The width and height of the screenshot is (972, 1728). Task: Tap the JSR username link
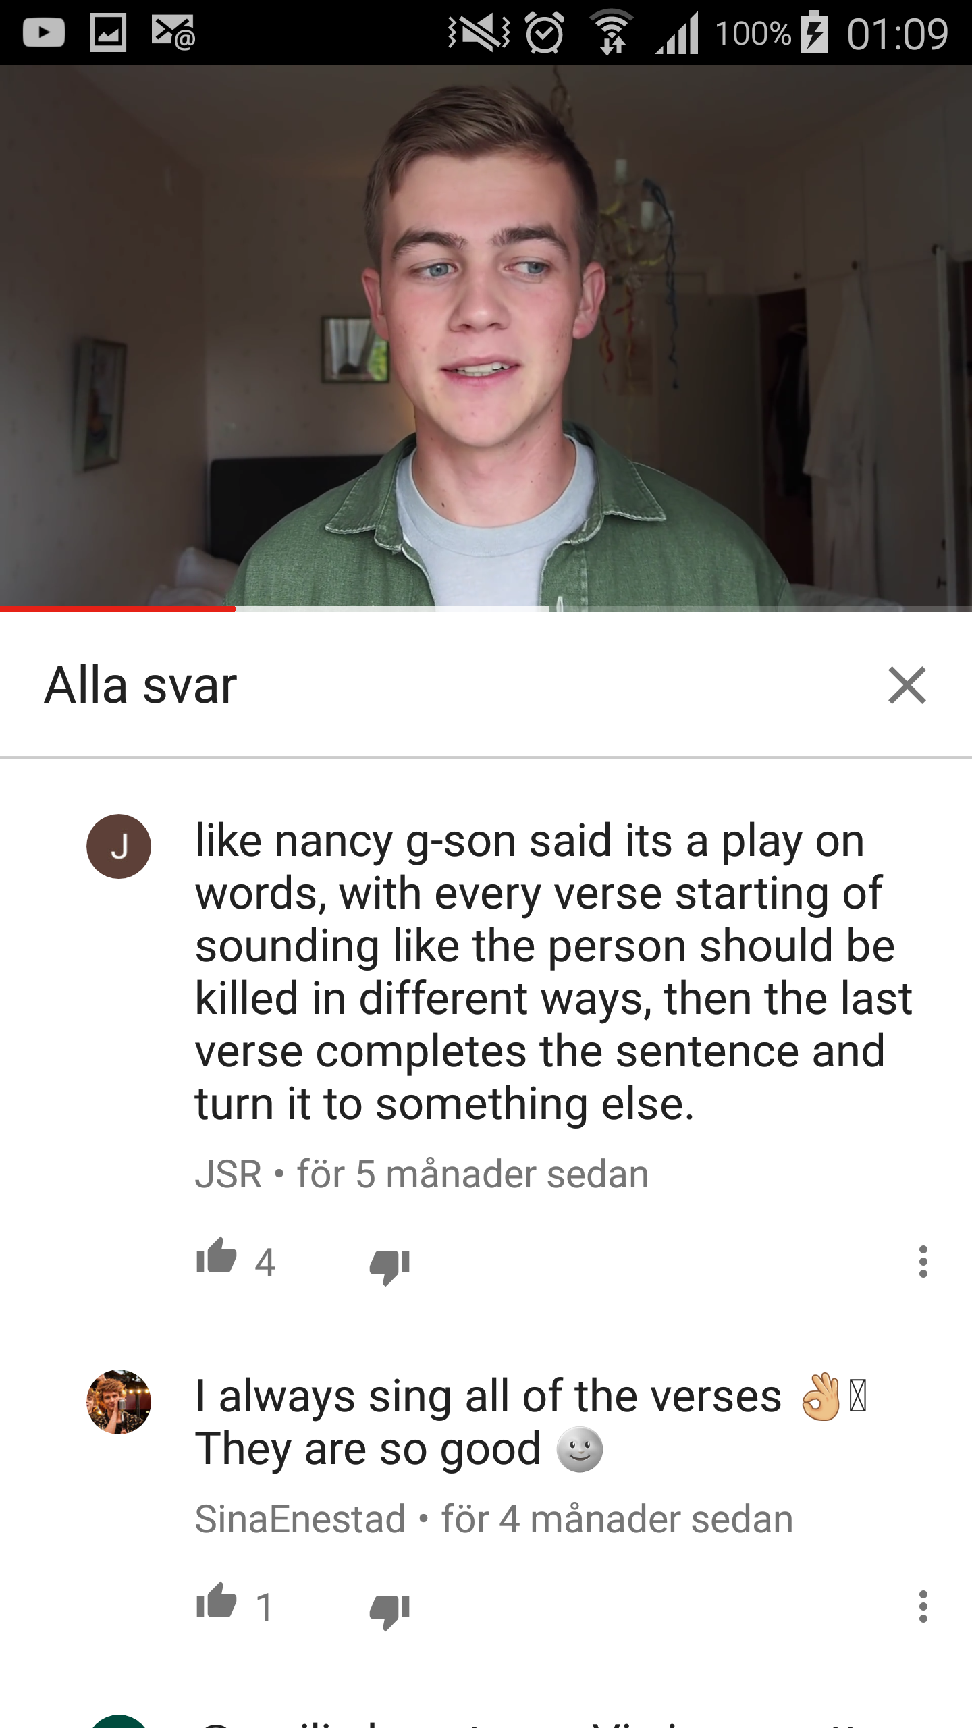[x=228, y=1174]
